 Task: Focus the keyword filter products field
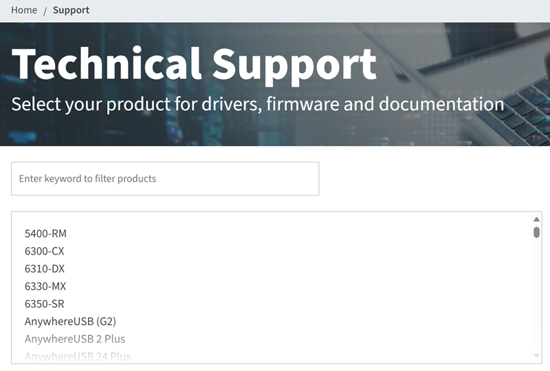pyautogui.click(x=165, y=179)
